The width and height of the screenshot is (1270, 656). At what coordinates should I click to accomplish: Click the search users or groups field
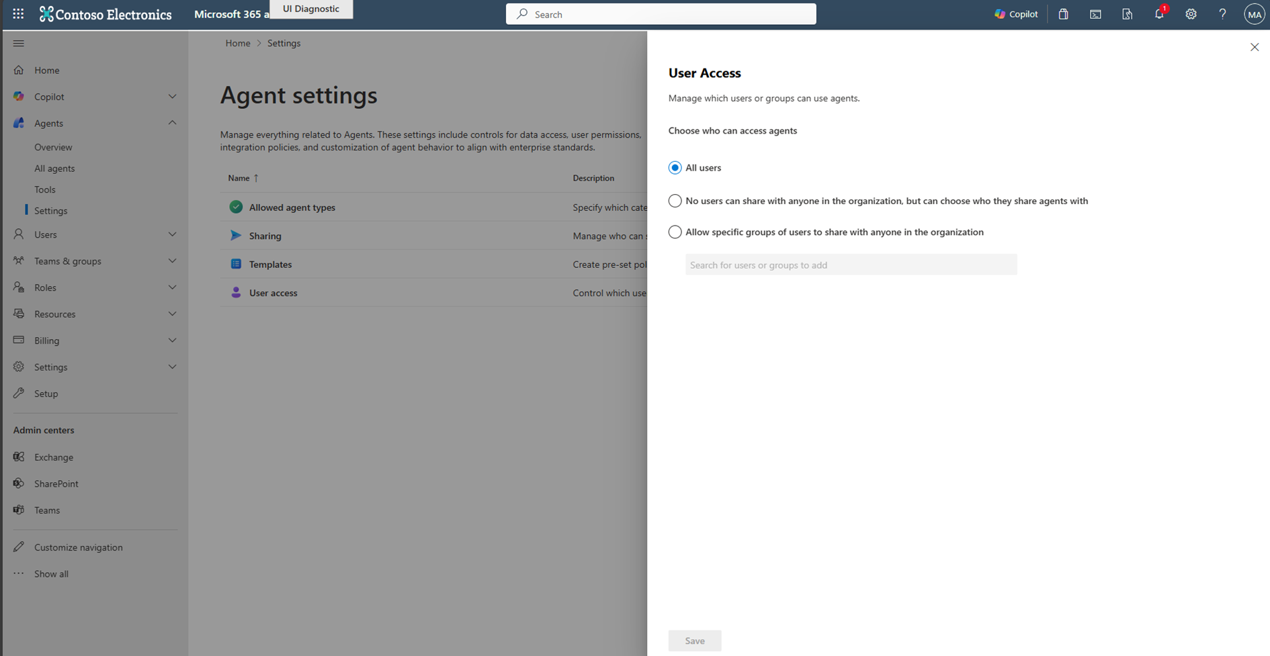851,265
